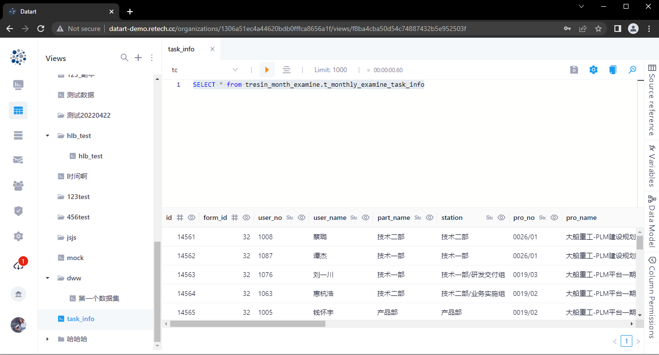Click the format SQL (beautify) icon
This screenshot has height=355, width=659.
click(287, 70)
